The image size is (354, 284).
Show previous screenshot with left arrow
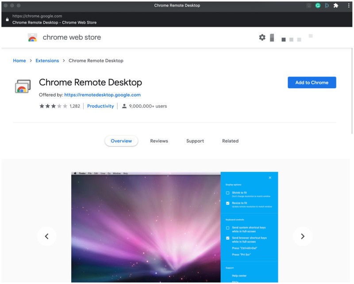[46, 236]
